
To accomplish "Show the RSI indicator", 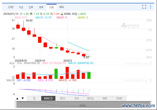I will (77, 98).
